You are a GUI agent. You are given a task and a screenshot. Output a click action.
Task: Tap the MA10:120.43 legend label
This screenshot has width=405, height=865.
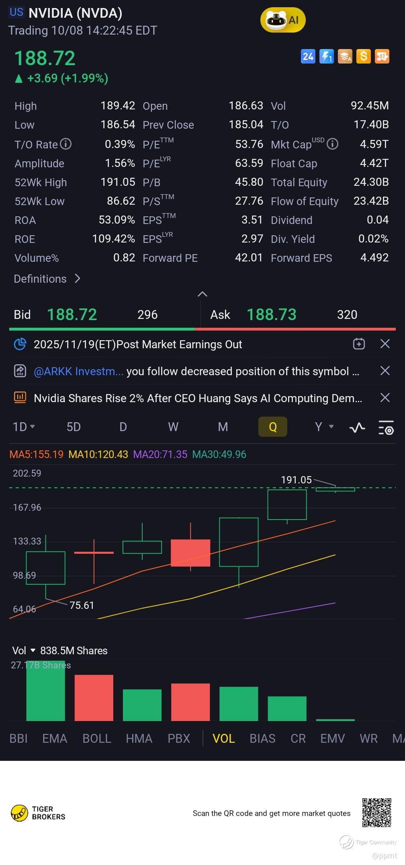(98, 454)
